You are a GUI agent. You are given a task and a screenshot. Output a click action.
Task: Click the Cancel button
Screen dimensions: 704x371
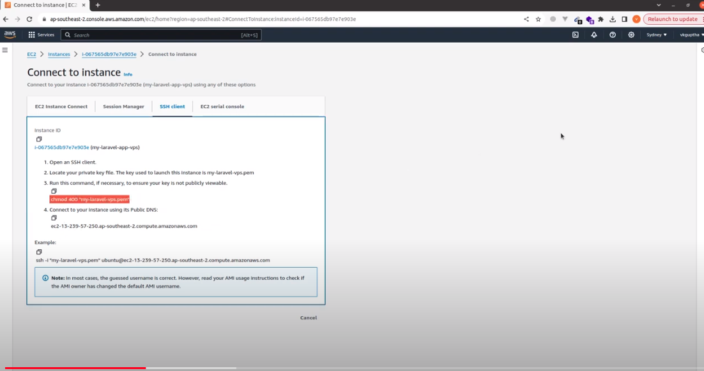[309, 317]
